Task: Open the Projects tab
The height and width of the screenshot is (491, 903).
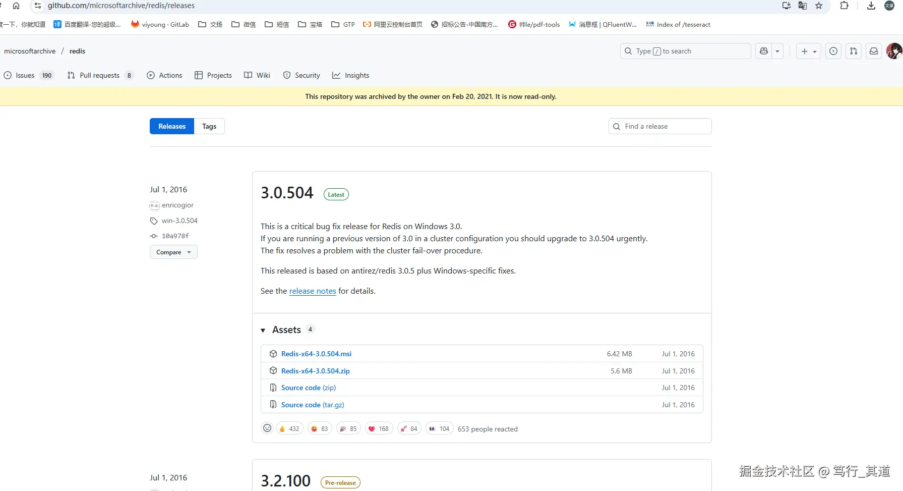Action: click(213, 75)
